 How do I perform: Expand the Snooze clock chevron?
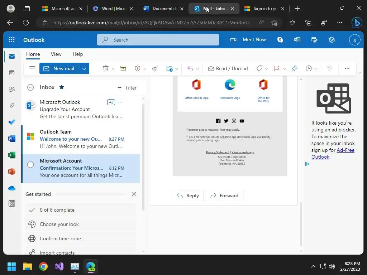(x=316, y=69)
